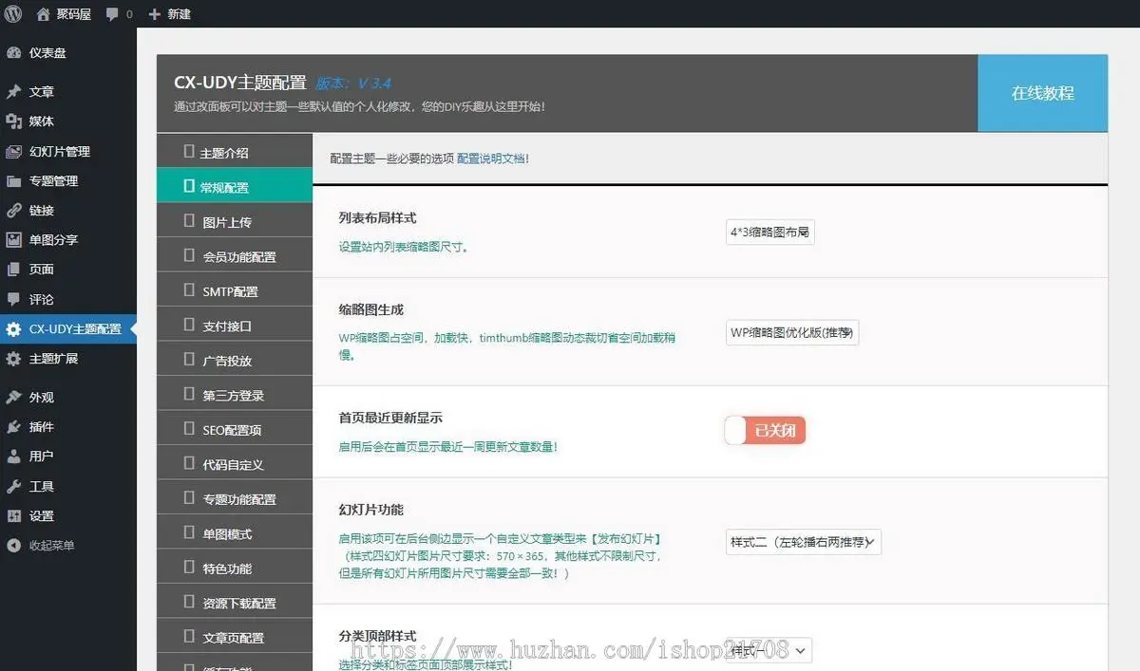Click the 幻灯片功能 setting title
This screenshot has height=671, width=1140.
click(x=371, y=510)
